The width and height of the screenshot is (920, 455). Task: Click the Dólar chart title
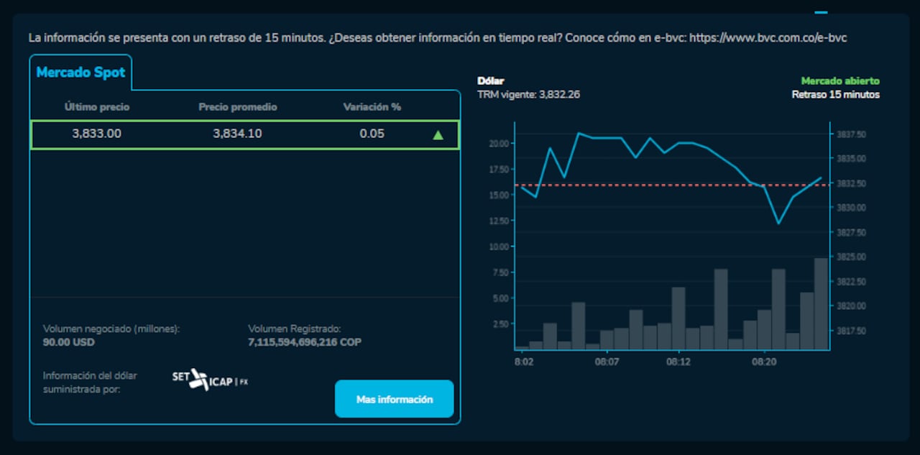491,81
